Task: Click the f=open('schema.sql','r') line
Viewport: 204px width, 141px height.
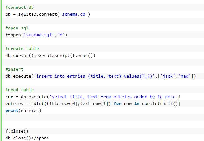Action: click(36, 35)
